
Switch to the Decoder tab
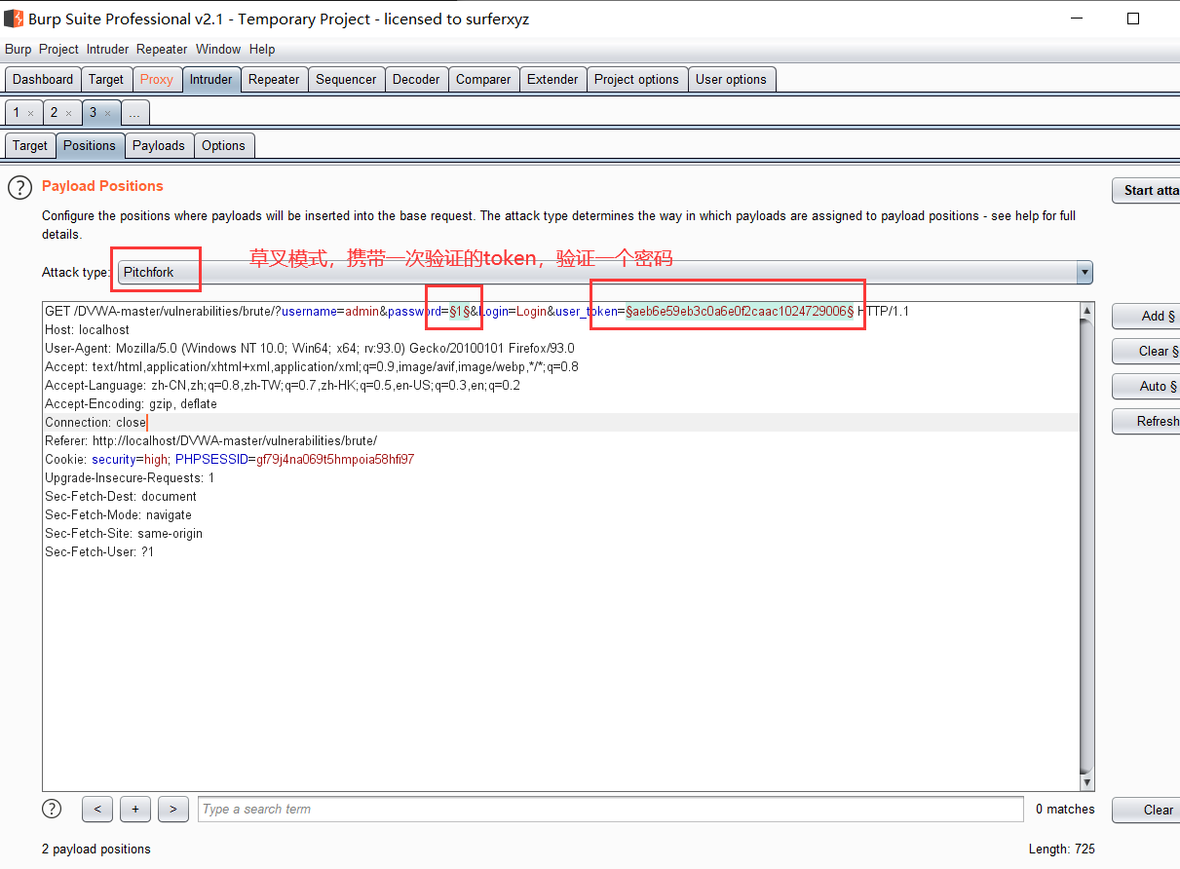tap(416, 80)
